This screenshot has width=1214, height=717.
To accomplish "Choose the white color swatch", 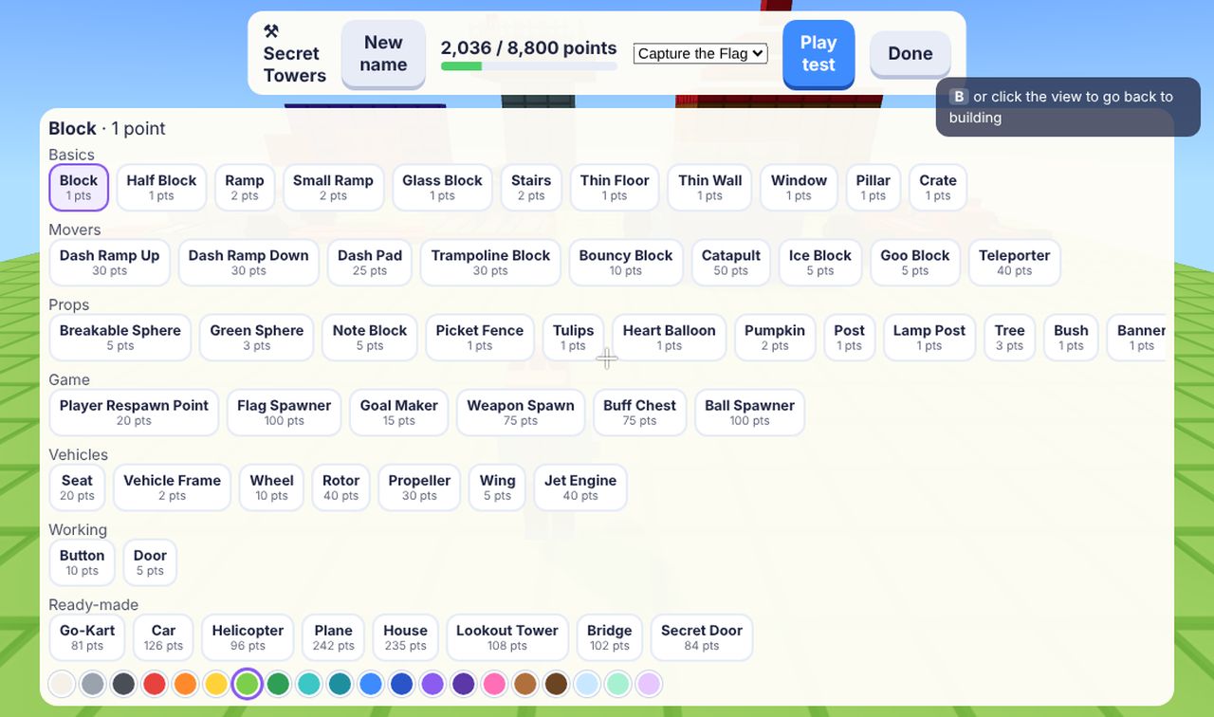I will pos(62,684).
